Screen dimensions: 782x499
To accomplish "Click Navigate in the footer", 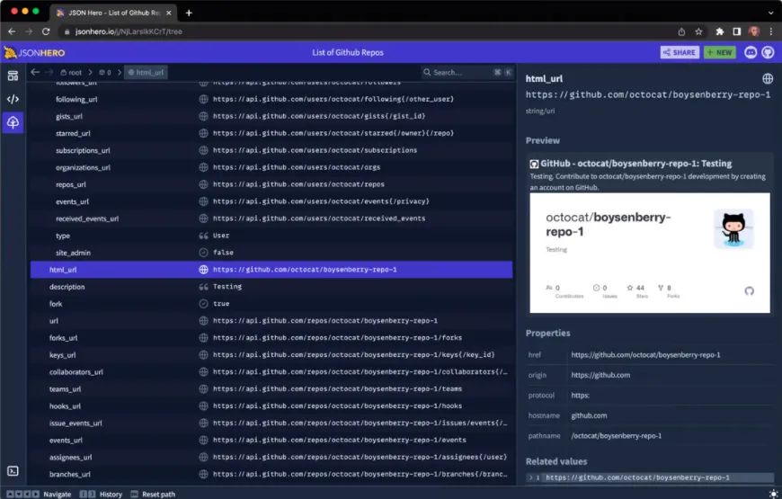I will [x=39, y=494].
